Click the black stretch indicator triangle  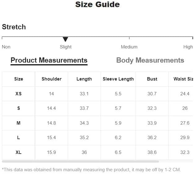pyautogui.click(x=65, y=39)
